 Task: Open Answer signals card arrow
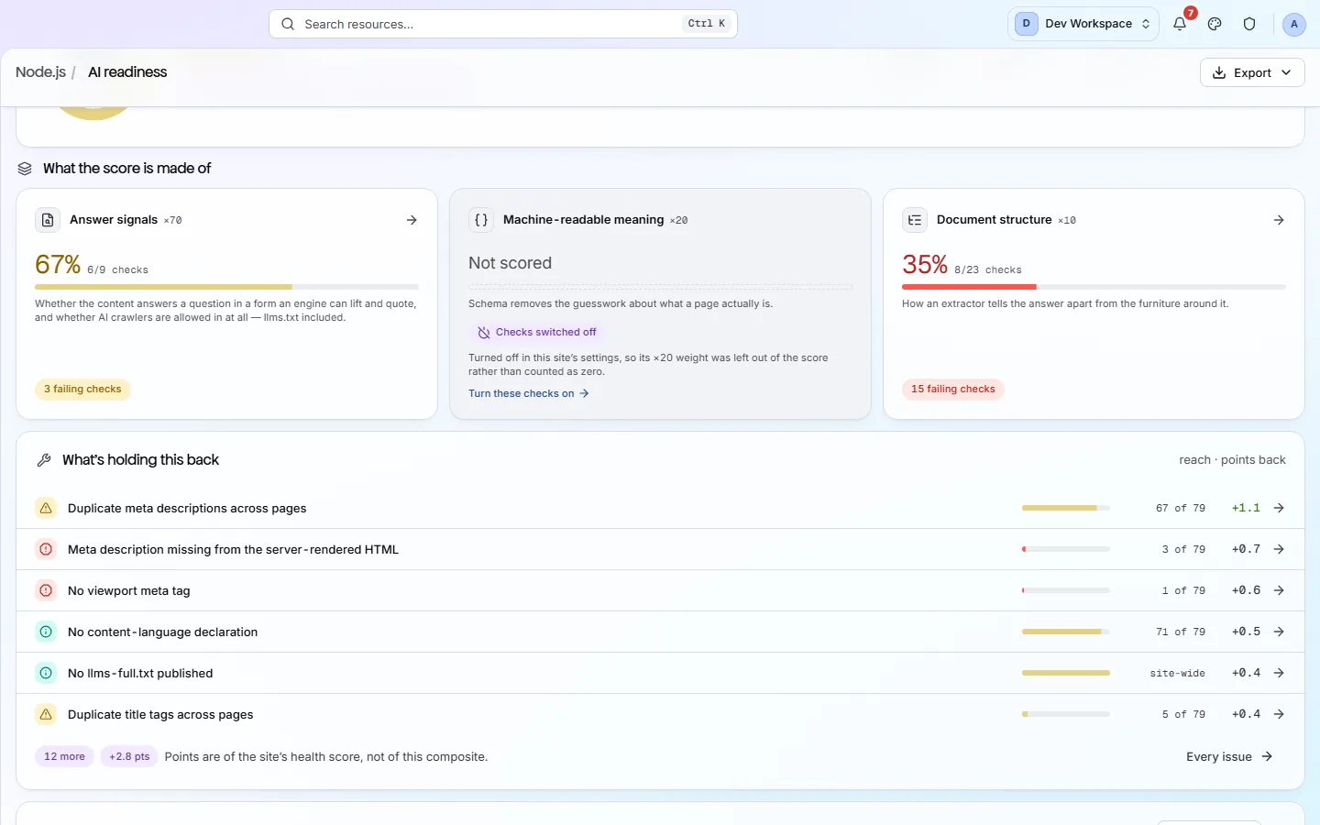coord(412,220)
